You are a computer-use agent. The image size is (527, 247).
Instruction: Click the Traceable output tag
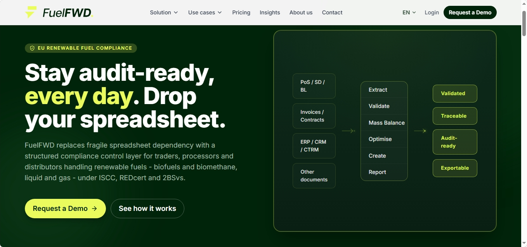point(455,116)
